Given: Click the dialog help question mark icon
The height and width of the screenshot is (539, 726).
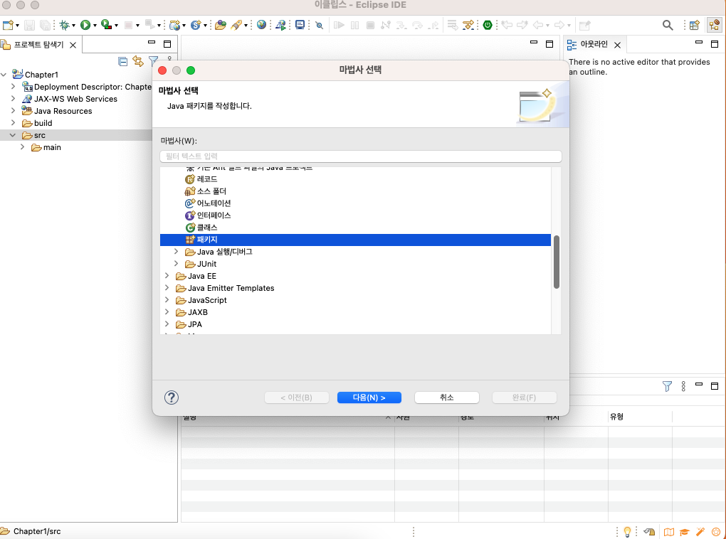Looking at the screenshot, I should pyautogui.click(x=172, y=397).
